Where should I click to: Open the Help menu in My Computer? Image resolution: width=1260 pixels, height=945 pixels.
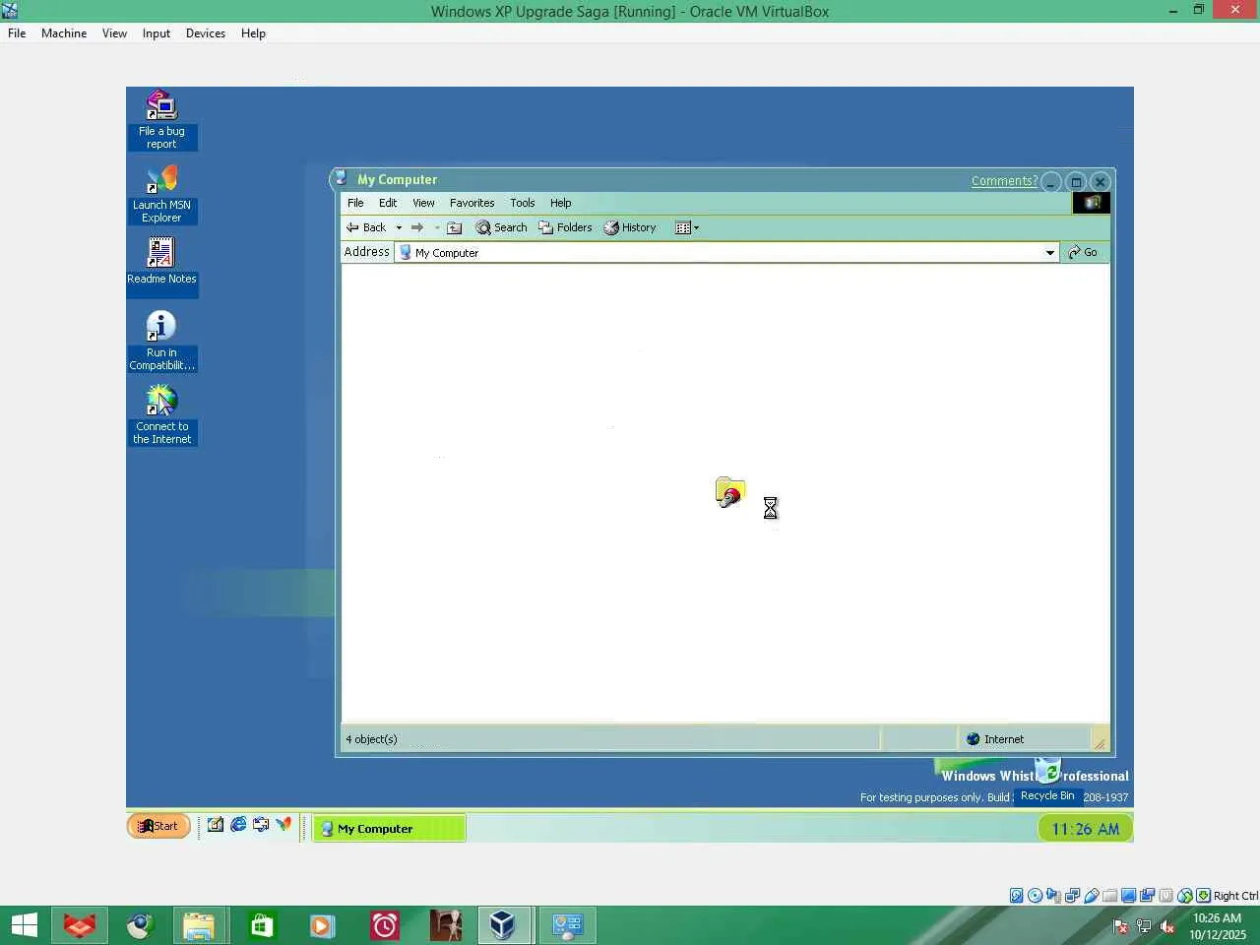(x=560, y=203)
